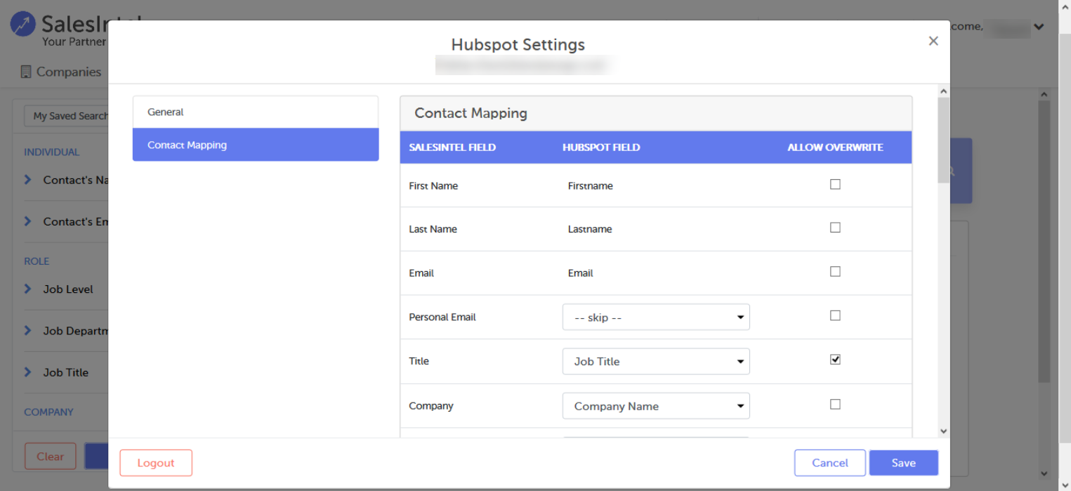Click the SalesIntel logo icon
This screenshot has width=1071, height=491.
point(23,24)
